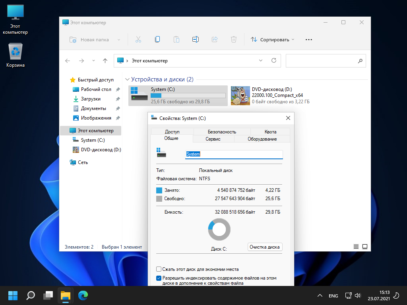Open recent locations chevron near navigation arrows
407x305 pixels.
pyautogui.click(x=93, y=61)
